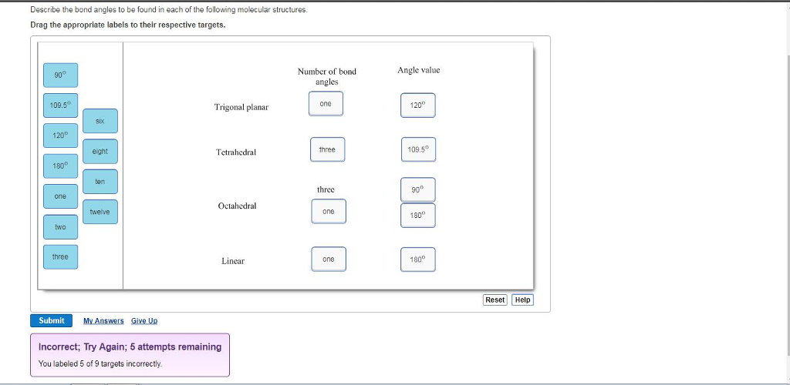This screenshot has height=385, width=790.
Task: Select the 'ten' label tile
Action: pos(100,182)
